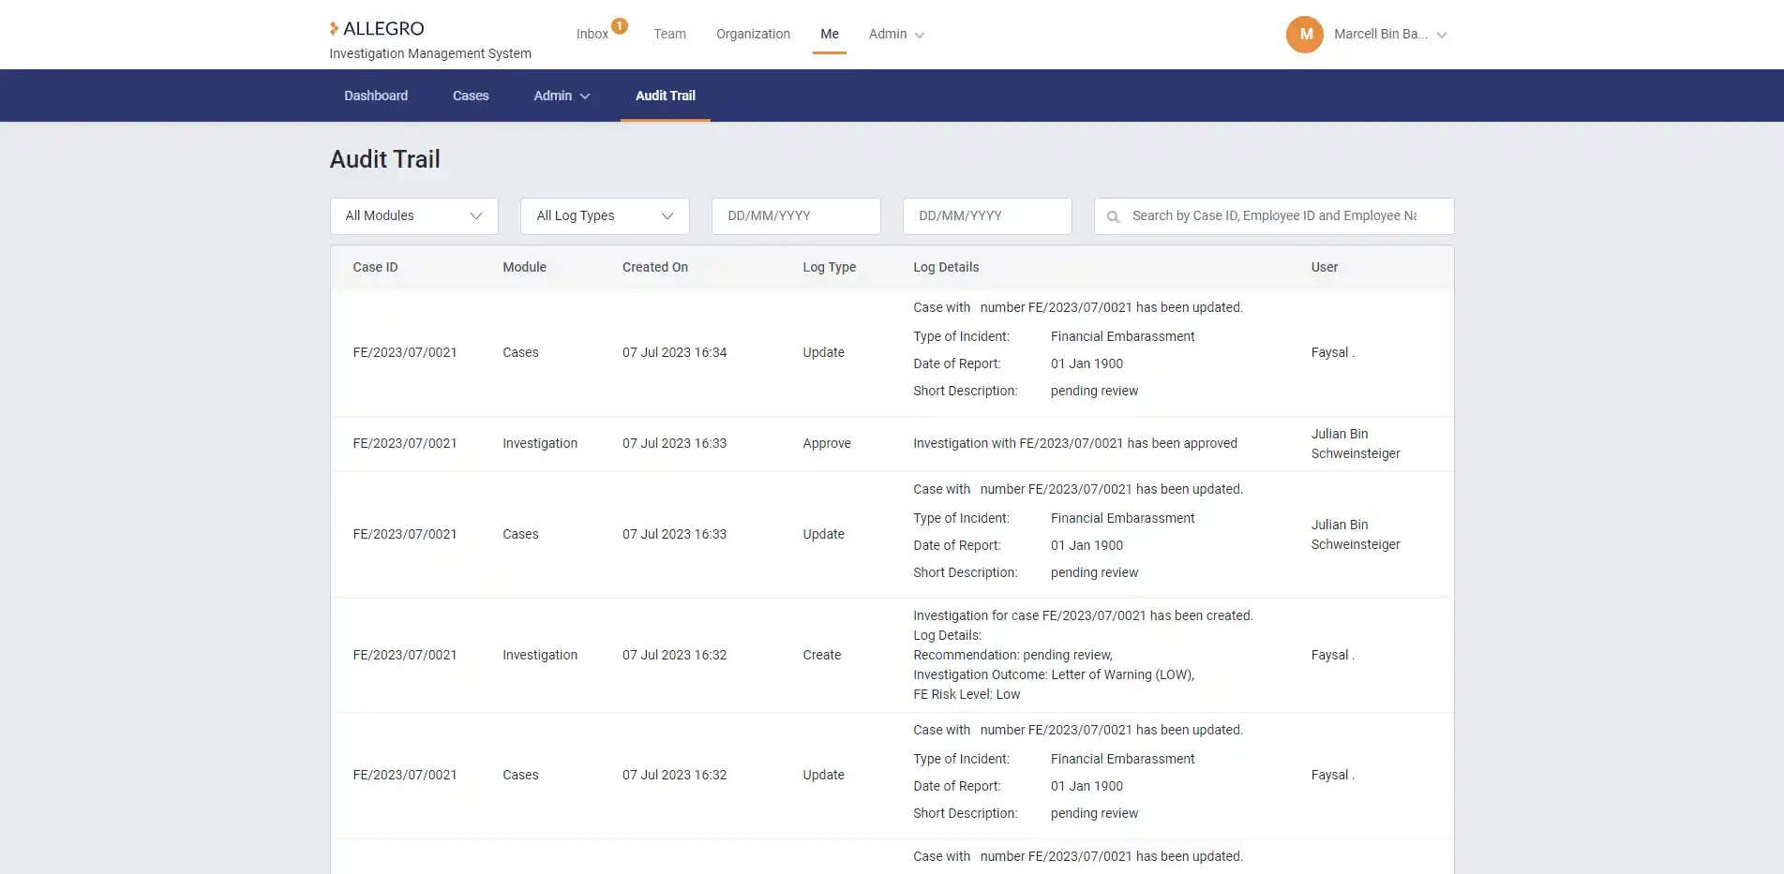Screen dimensions: 1784x874
Task: Open Inbox notification badge
Action: point(620,25)
